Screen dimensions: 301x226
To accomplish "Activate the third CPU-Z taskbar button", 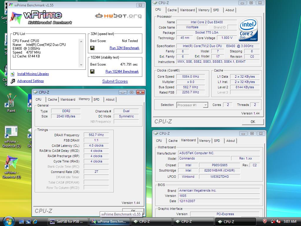I will 235,222.
